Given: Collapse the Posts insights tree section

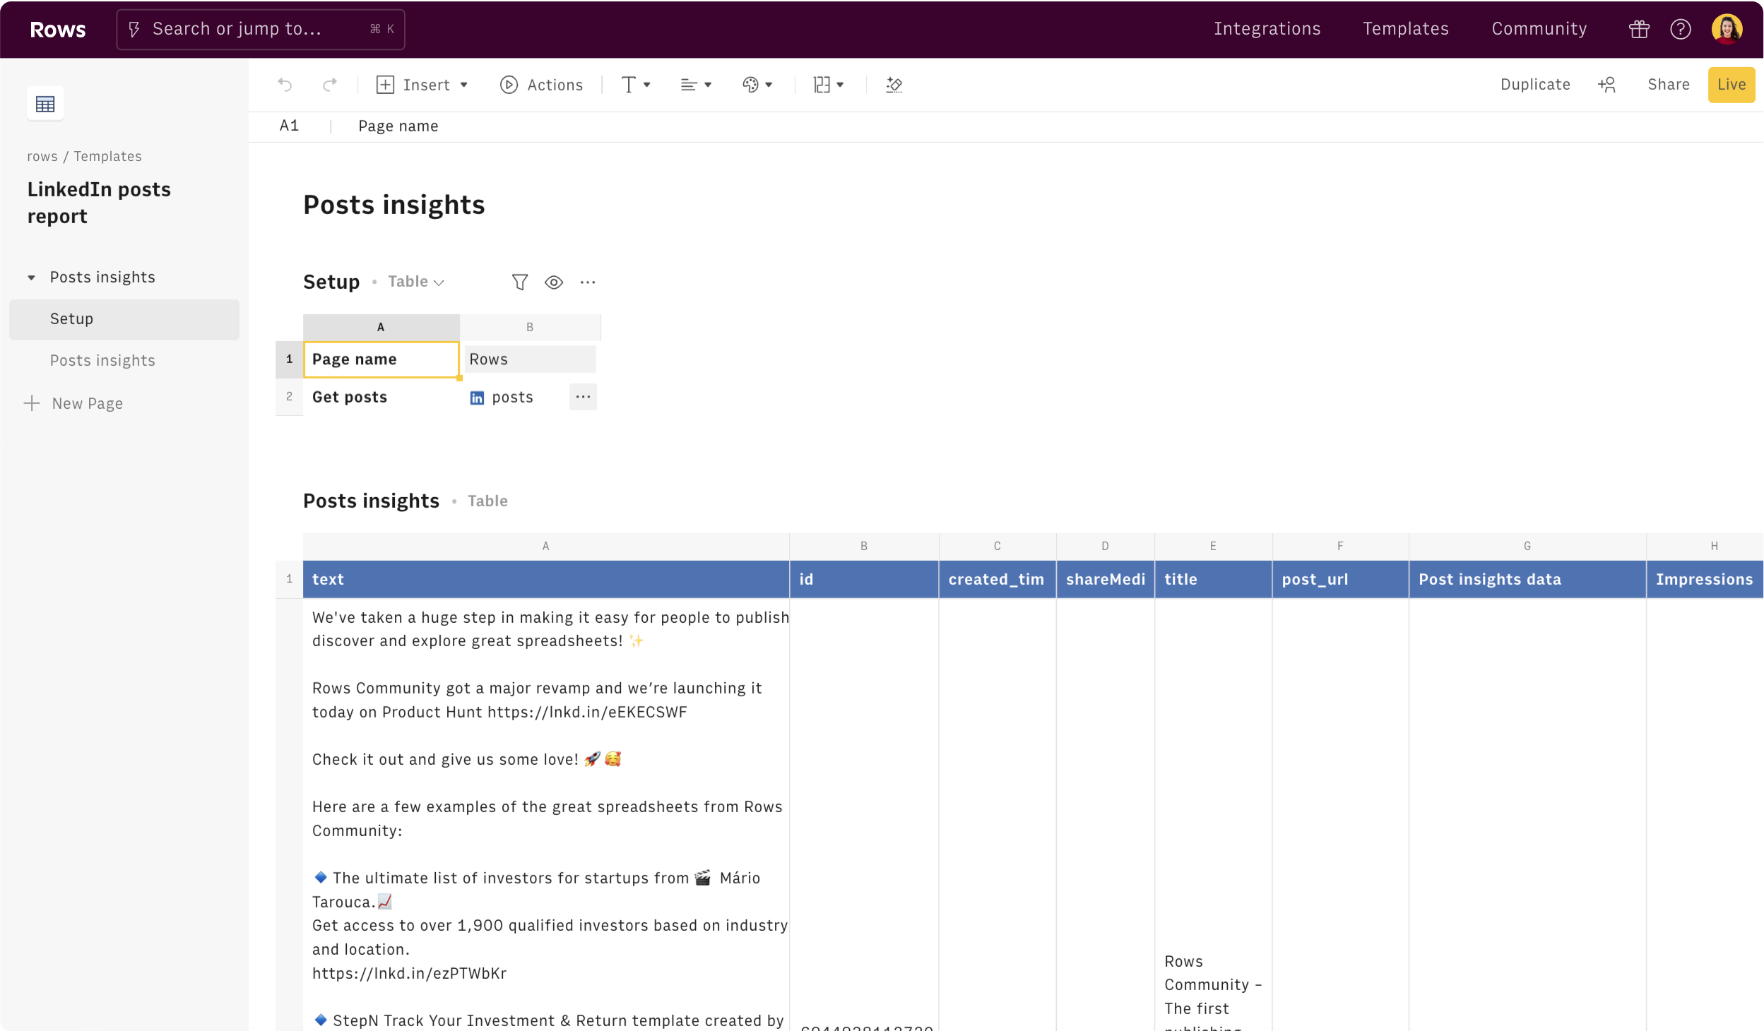Looking at the screenshot, I should [x=31, y=278].
